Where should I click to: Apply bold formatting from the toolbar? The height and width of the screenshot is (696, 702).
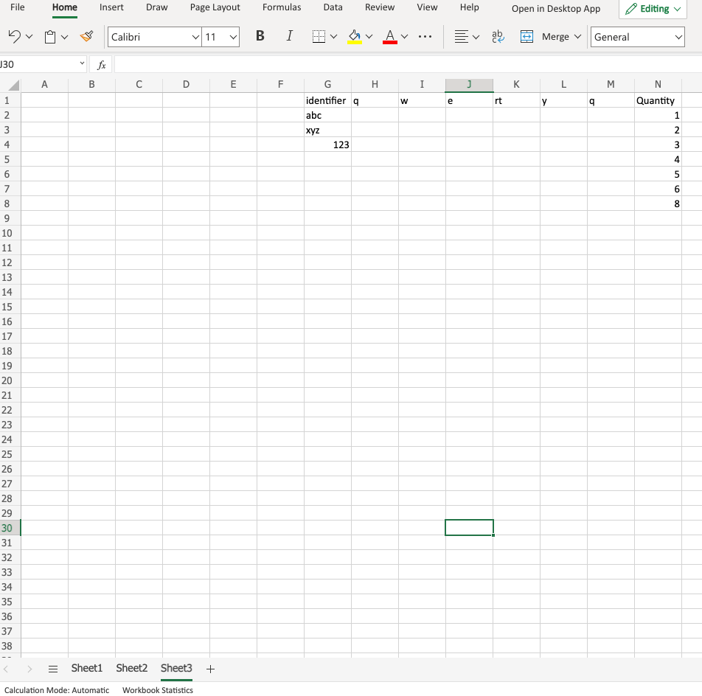260,36
